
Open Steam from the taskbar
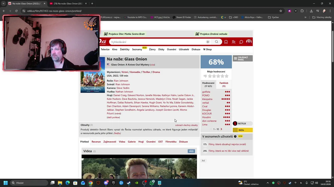pos(129,183)
